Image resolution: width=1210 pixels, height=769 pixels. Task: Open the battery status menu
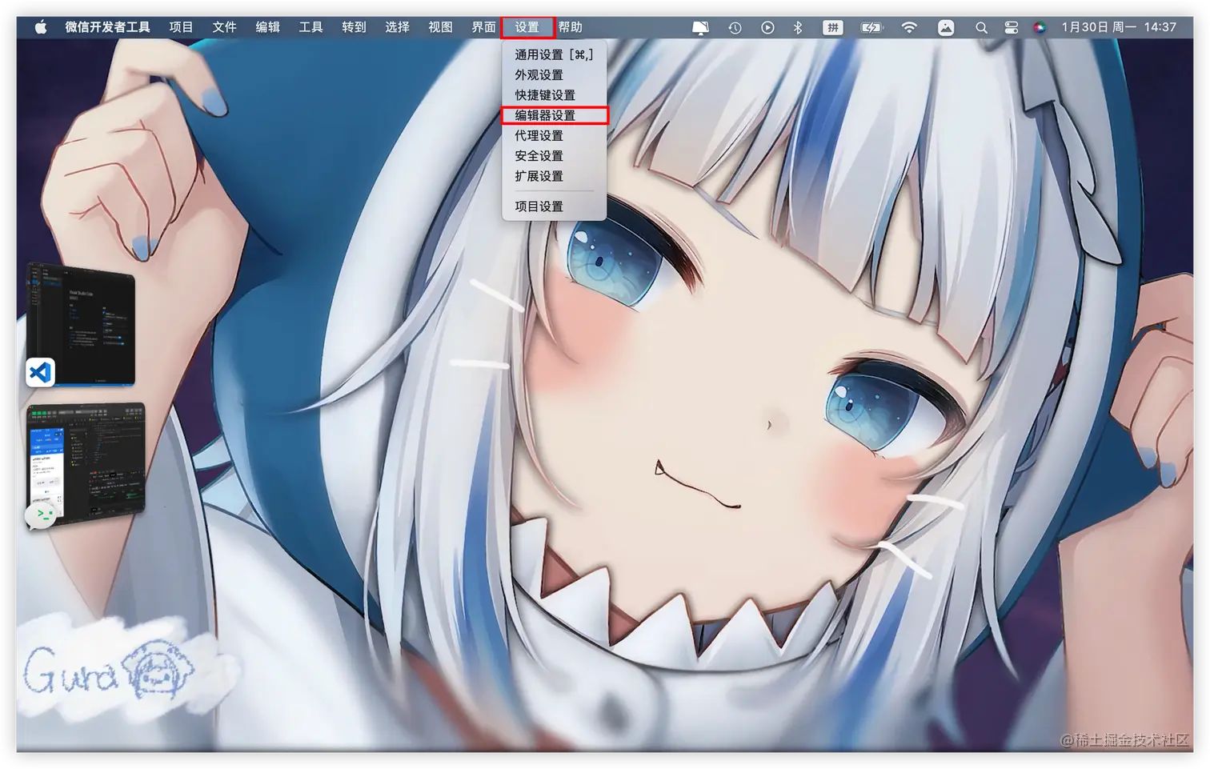coord(871,27)
